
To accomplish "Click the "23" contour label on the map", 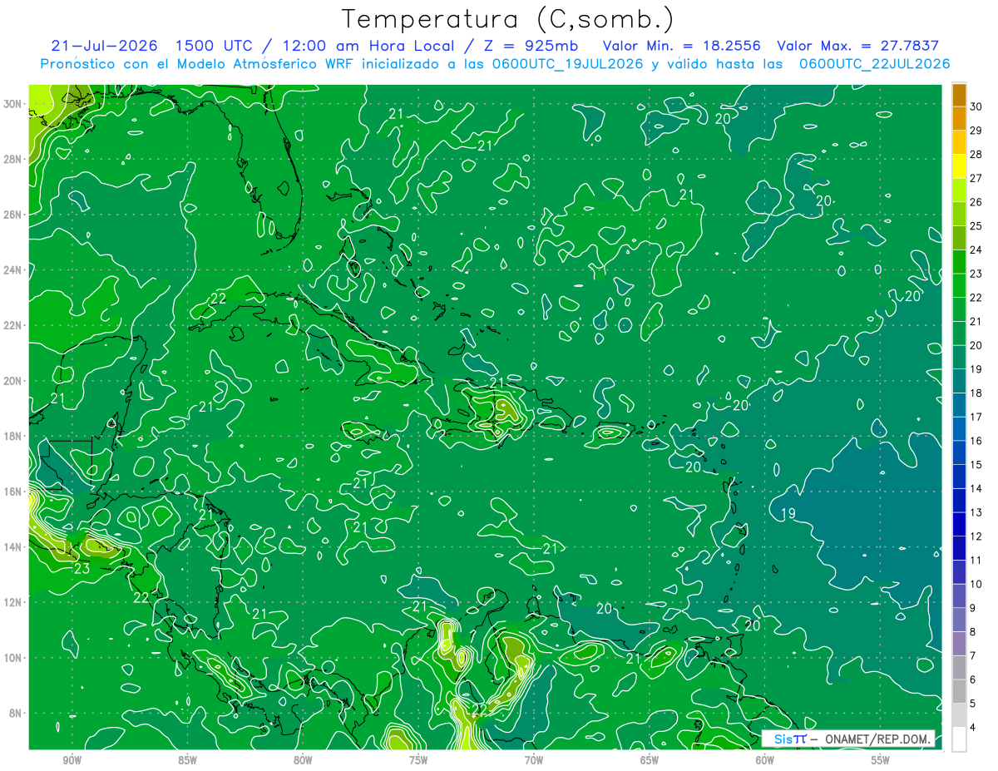I will 82,570.
